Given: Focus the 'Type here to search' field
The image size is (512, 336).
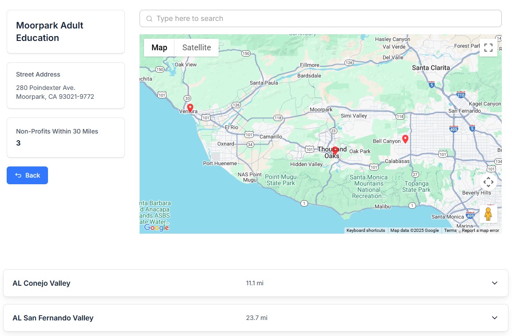Looking at the screenshot, I should (x=324, y=19).
